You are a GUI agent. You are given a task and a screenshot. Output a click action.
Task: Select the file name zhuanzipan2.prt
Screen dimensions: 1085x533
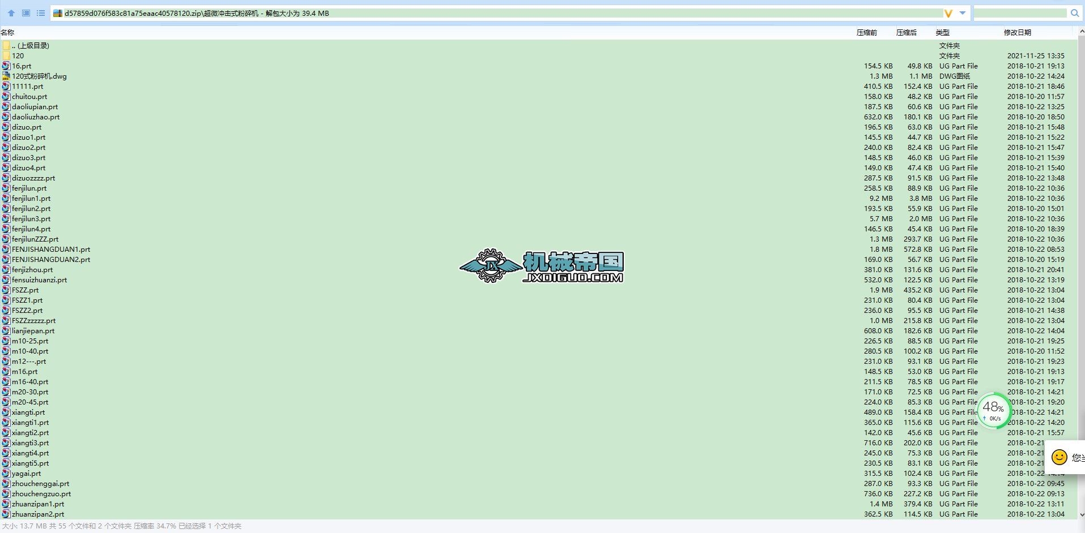(38, 514)
